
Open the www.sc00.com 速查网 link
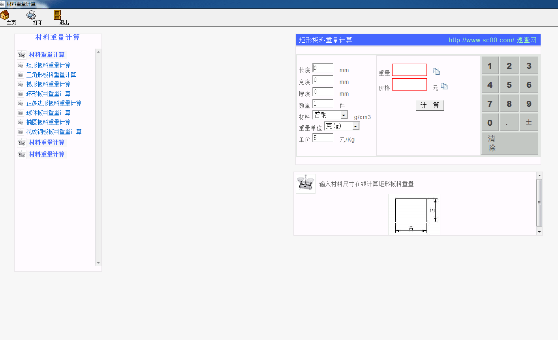pos(492,40)
